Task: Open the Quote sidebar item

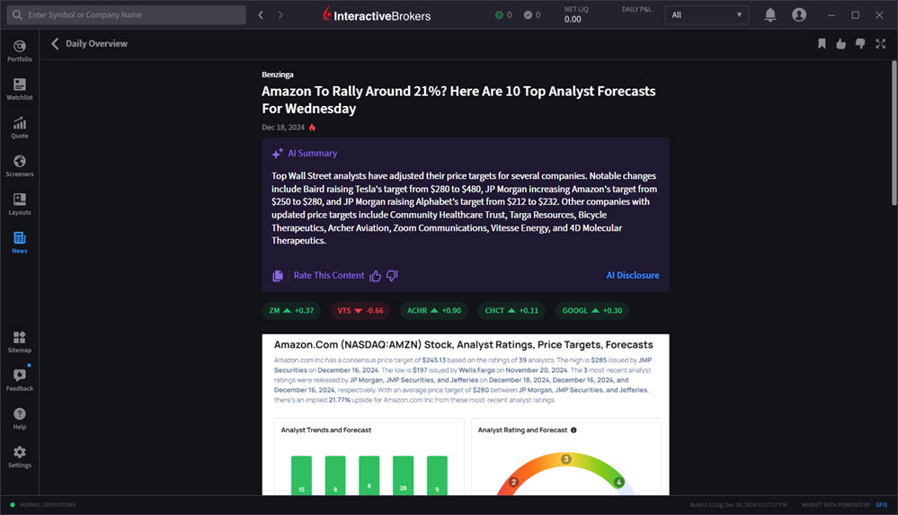Action: [x=20, y=128]
